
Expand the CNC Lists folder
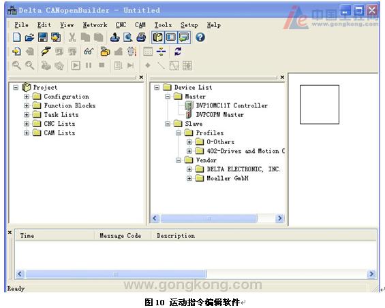click(27, 124)
